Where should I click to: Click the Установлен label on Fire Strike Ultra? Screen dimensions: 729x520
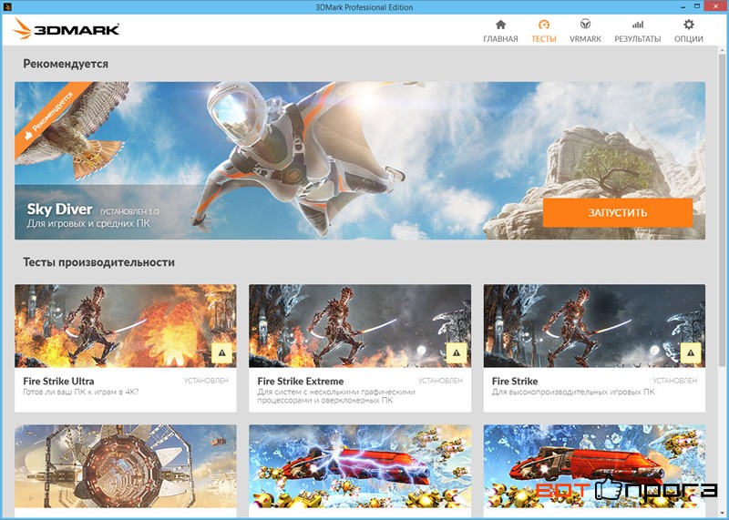(206, 381)
